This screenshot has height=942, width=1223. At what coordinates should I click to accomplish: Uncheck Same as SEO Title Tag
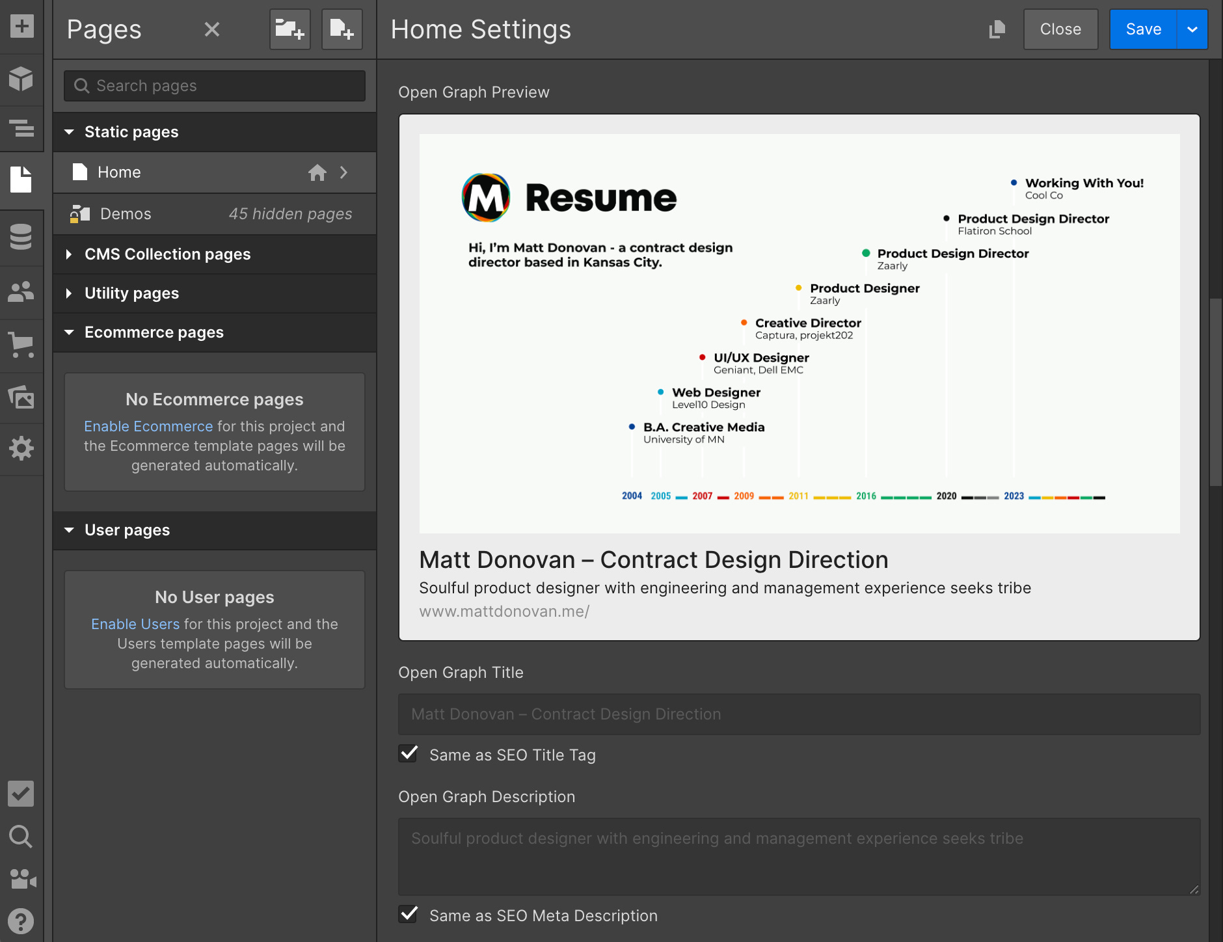coord(409,754)
